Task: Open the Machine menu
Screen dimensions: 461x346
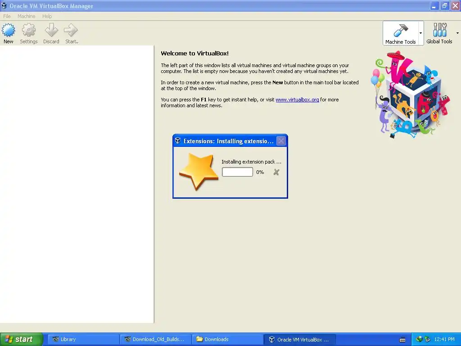Action: 26,16
